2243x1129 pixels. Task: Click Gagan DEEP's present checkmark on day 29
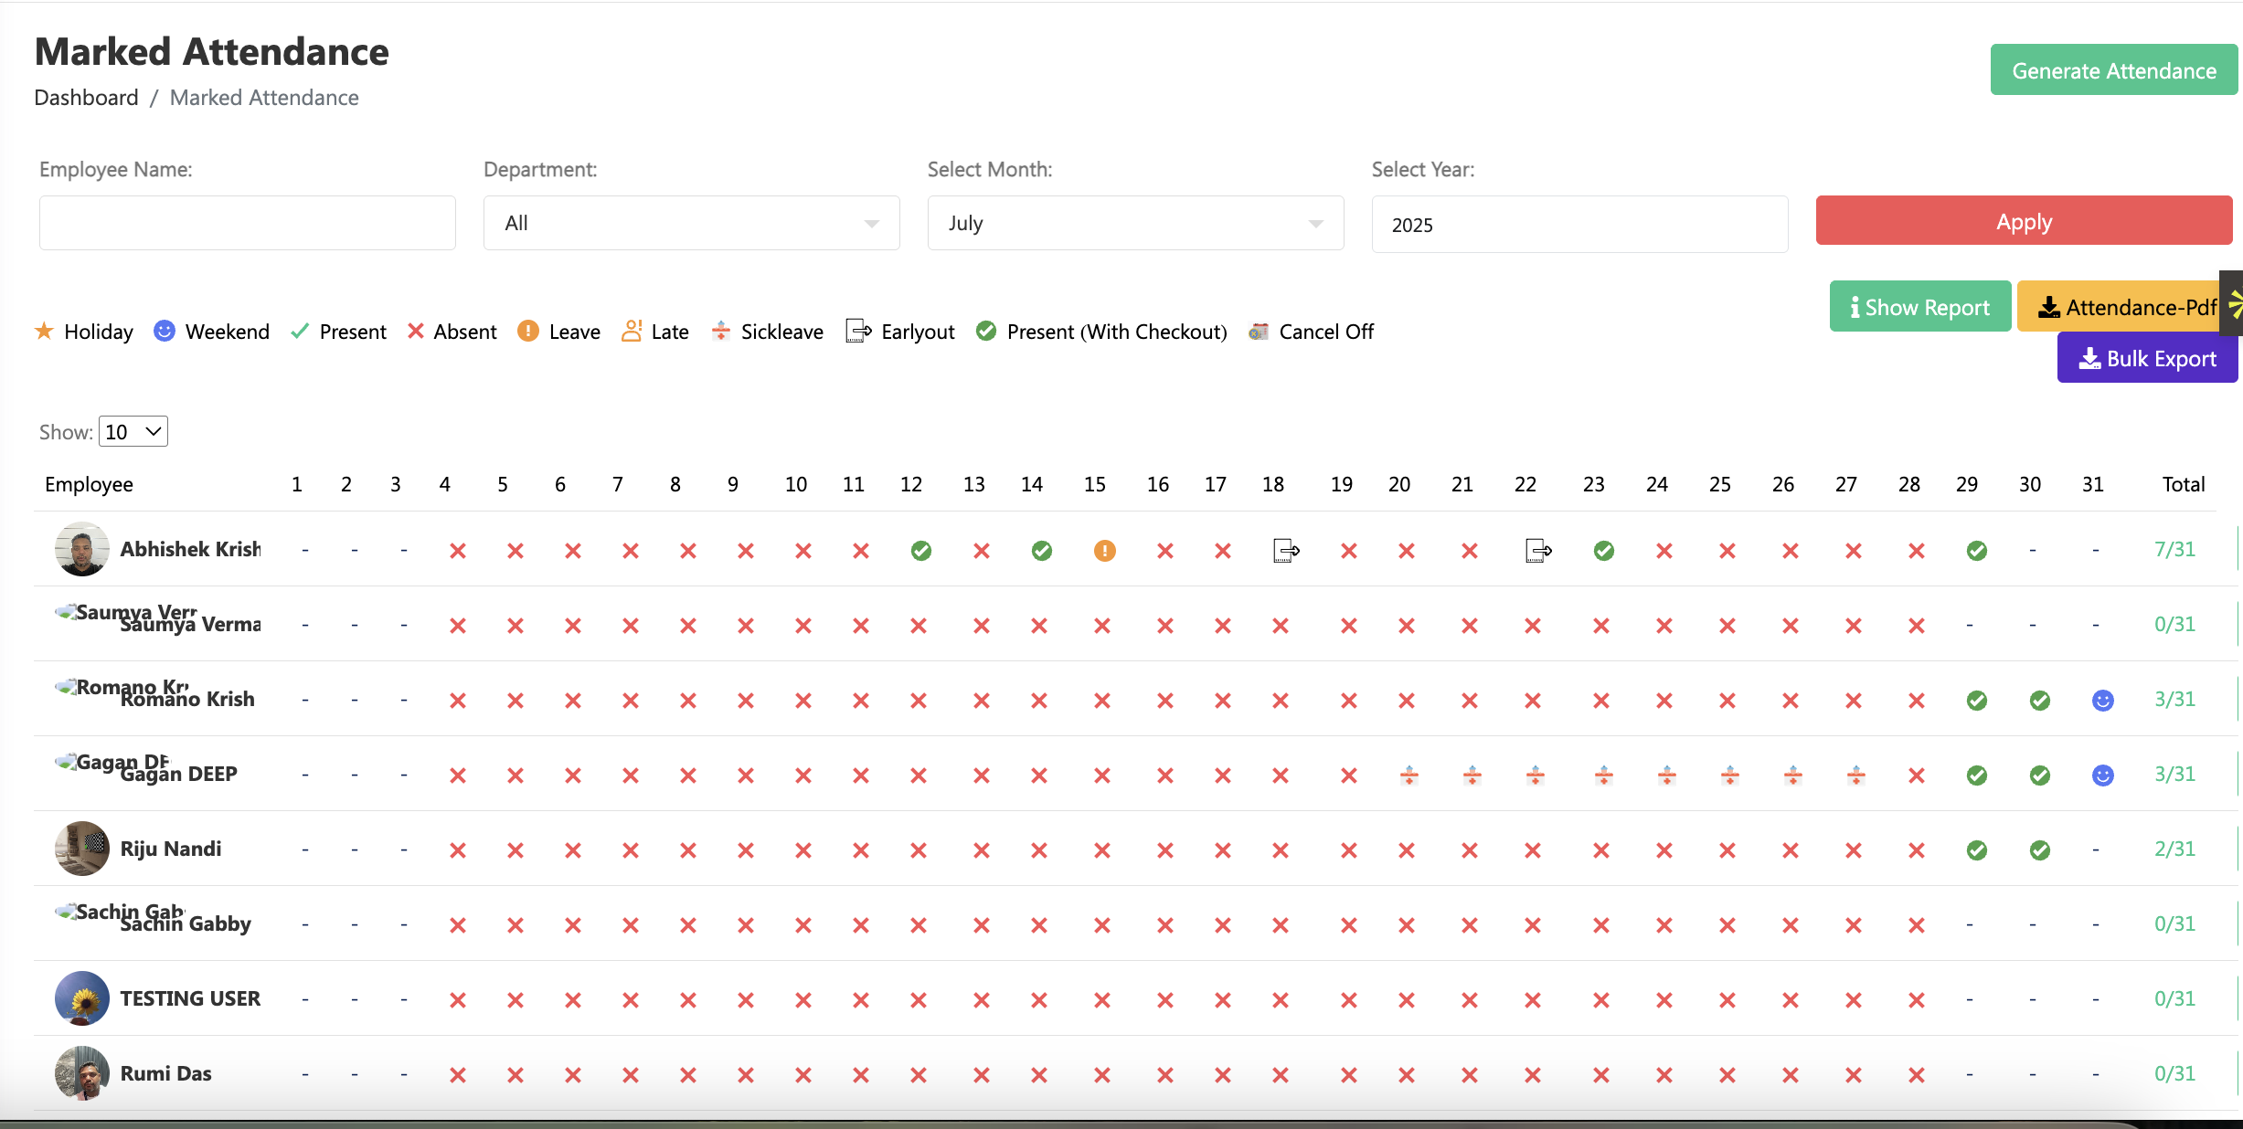point(1976,776)
